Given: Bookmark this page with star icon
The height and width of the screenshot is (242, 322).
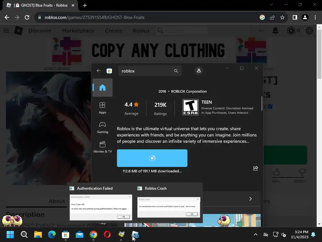Looking at the screenshot, I should pos(282,17).
